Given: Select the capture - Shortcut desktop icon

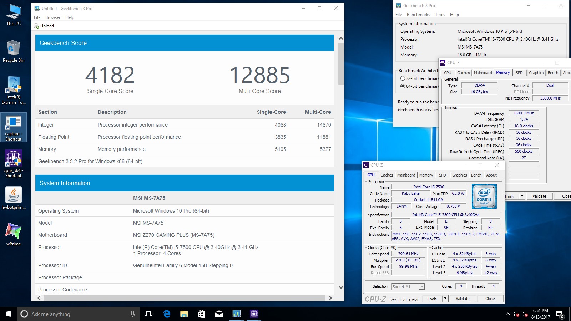Looking at the screenshot, I should [14, 127].
